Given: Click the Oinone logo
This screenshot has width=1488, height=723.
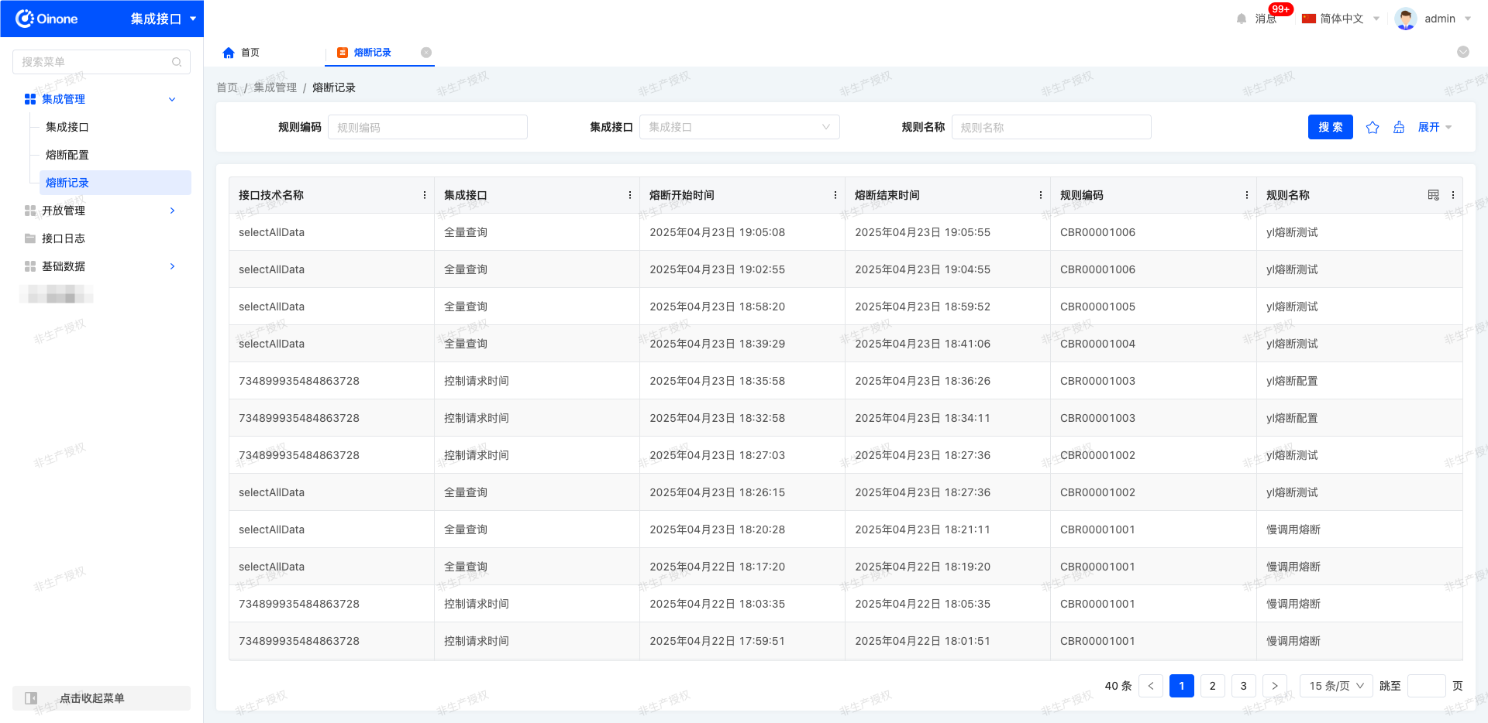Looking at the screenshot, I should point(46,19).
